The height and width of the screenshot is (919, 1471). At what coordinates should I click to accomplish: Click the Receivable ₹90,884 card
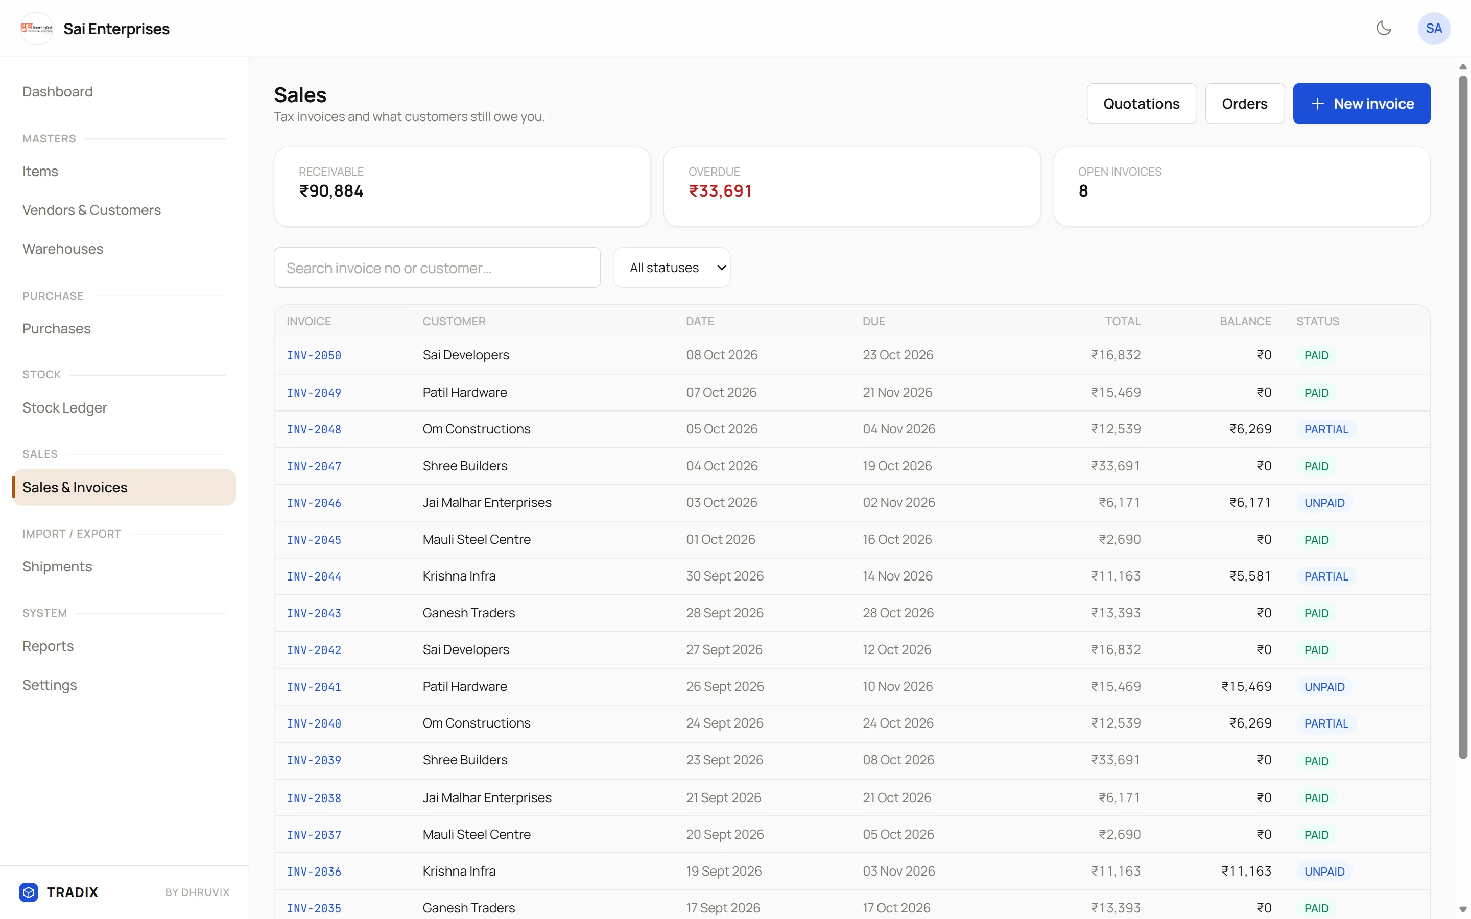tap(462, 186)
